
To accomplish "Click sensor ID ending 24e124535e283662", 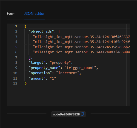I will pos(81,47).
